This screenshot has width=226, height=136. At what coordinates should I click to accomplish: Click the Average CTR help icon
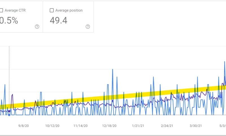(37, 27)
